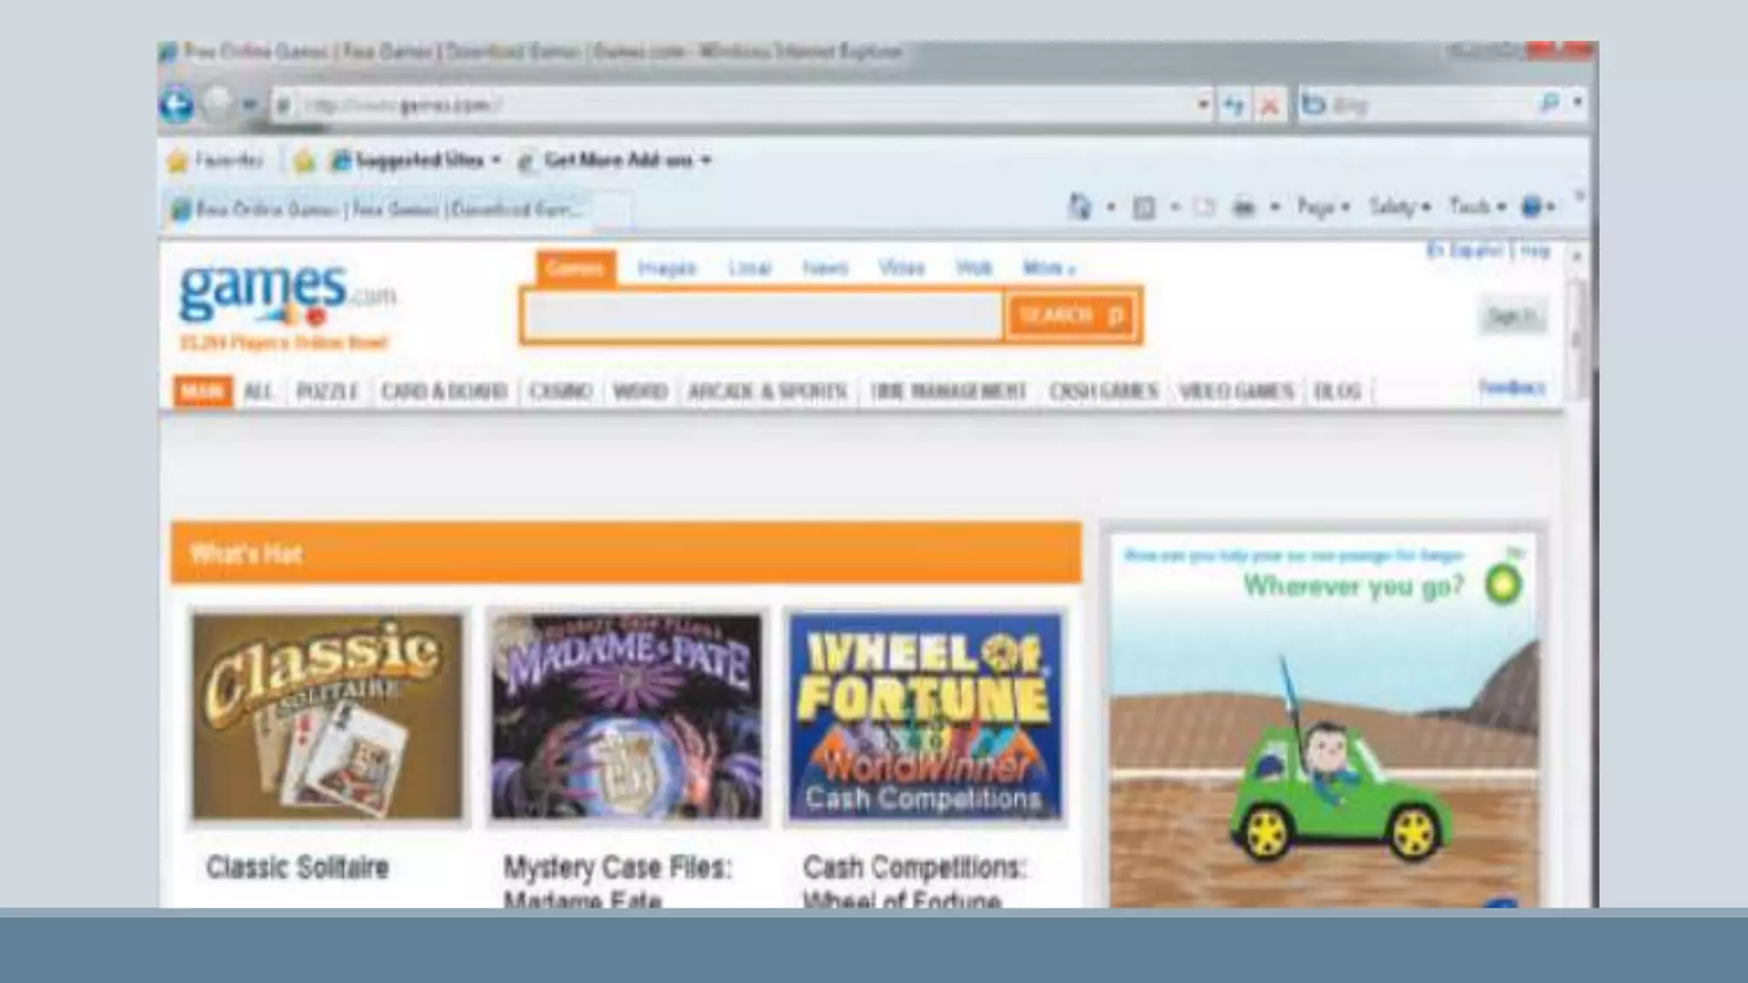Click inside the games.com search field
The height and width of the screenshot is (983, 1748).
[761, 317]
